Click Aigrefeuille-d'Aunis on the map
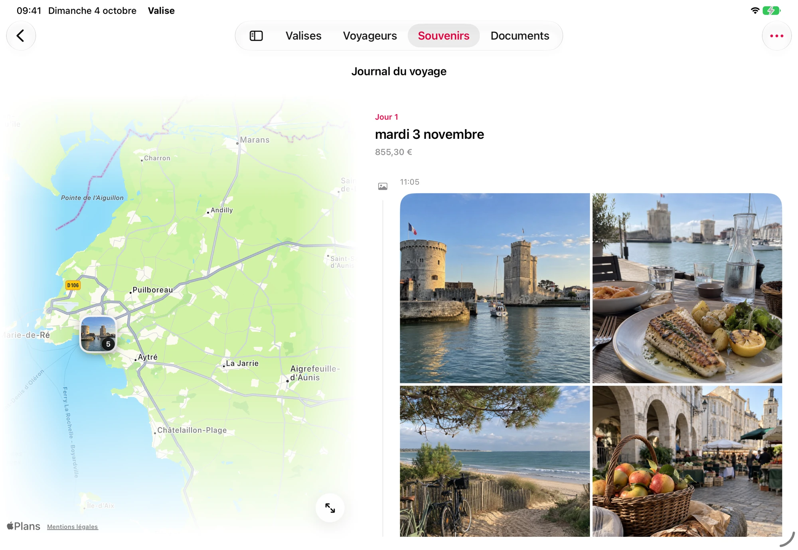Screen dimensions: 798x550 315,373
